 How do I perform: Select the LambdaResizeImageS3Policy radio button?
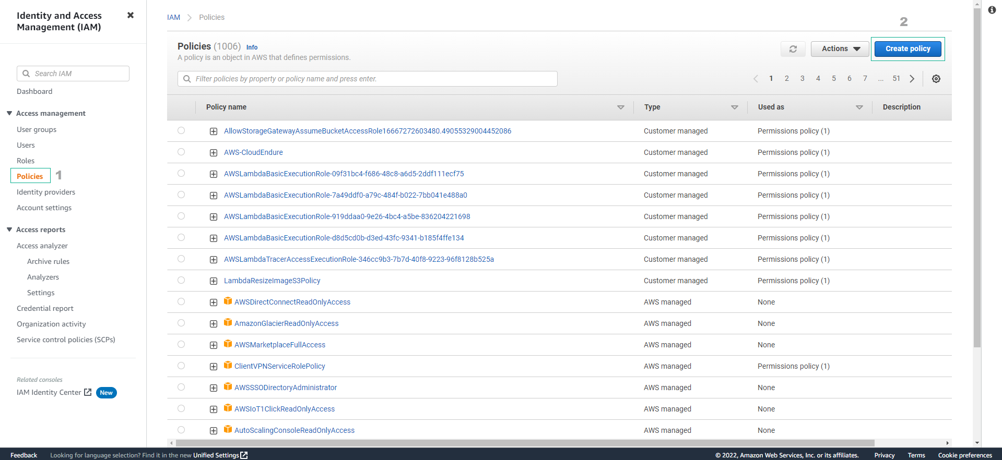click(181, 280)
